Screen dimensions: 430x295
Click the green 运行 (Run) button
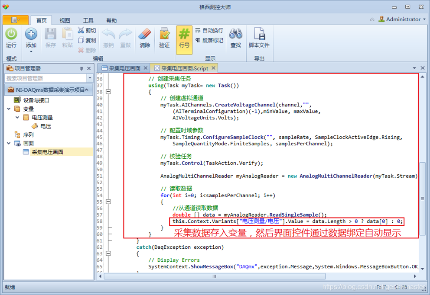click(11, 35)
